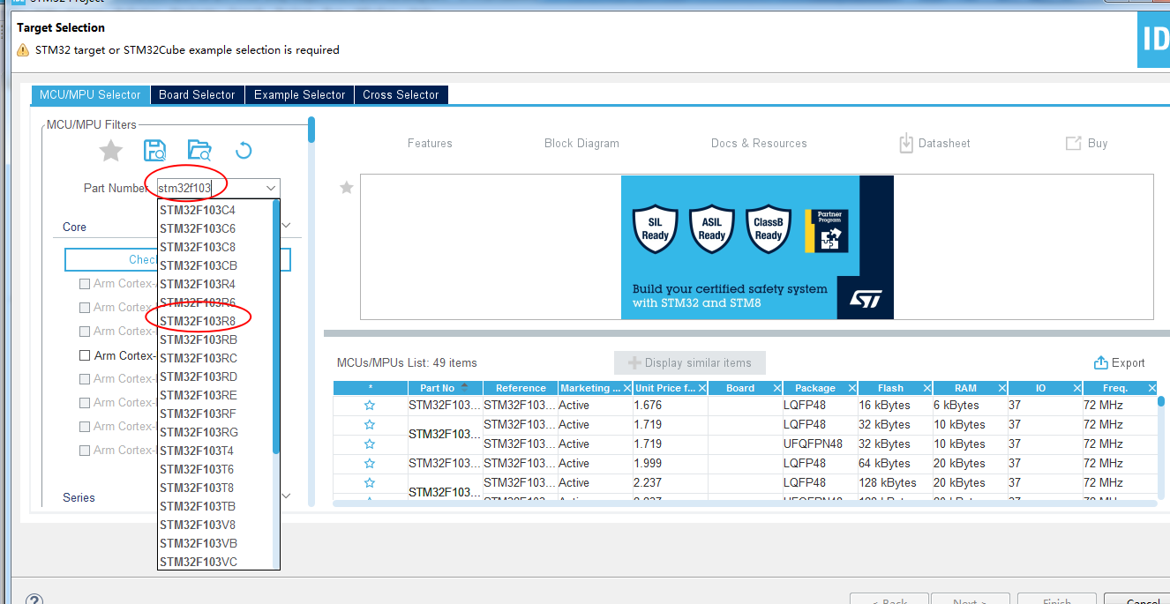The height and width of the screenshot is (604, 1170).
Task: Click the 64 kBytes Flash cell
Action: tap(893, 464)
